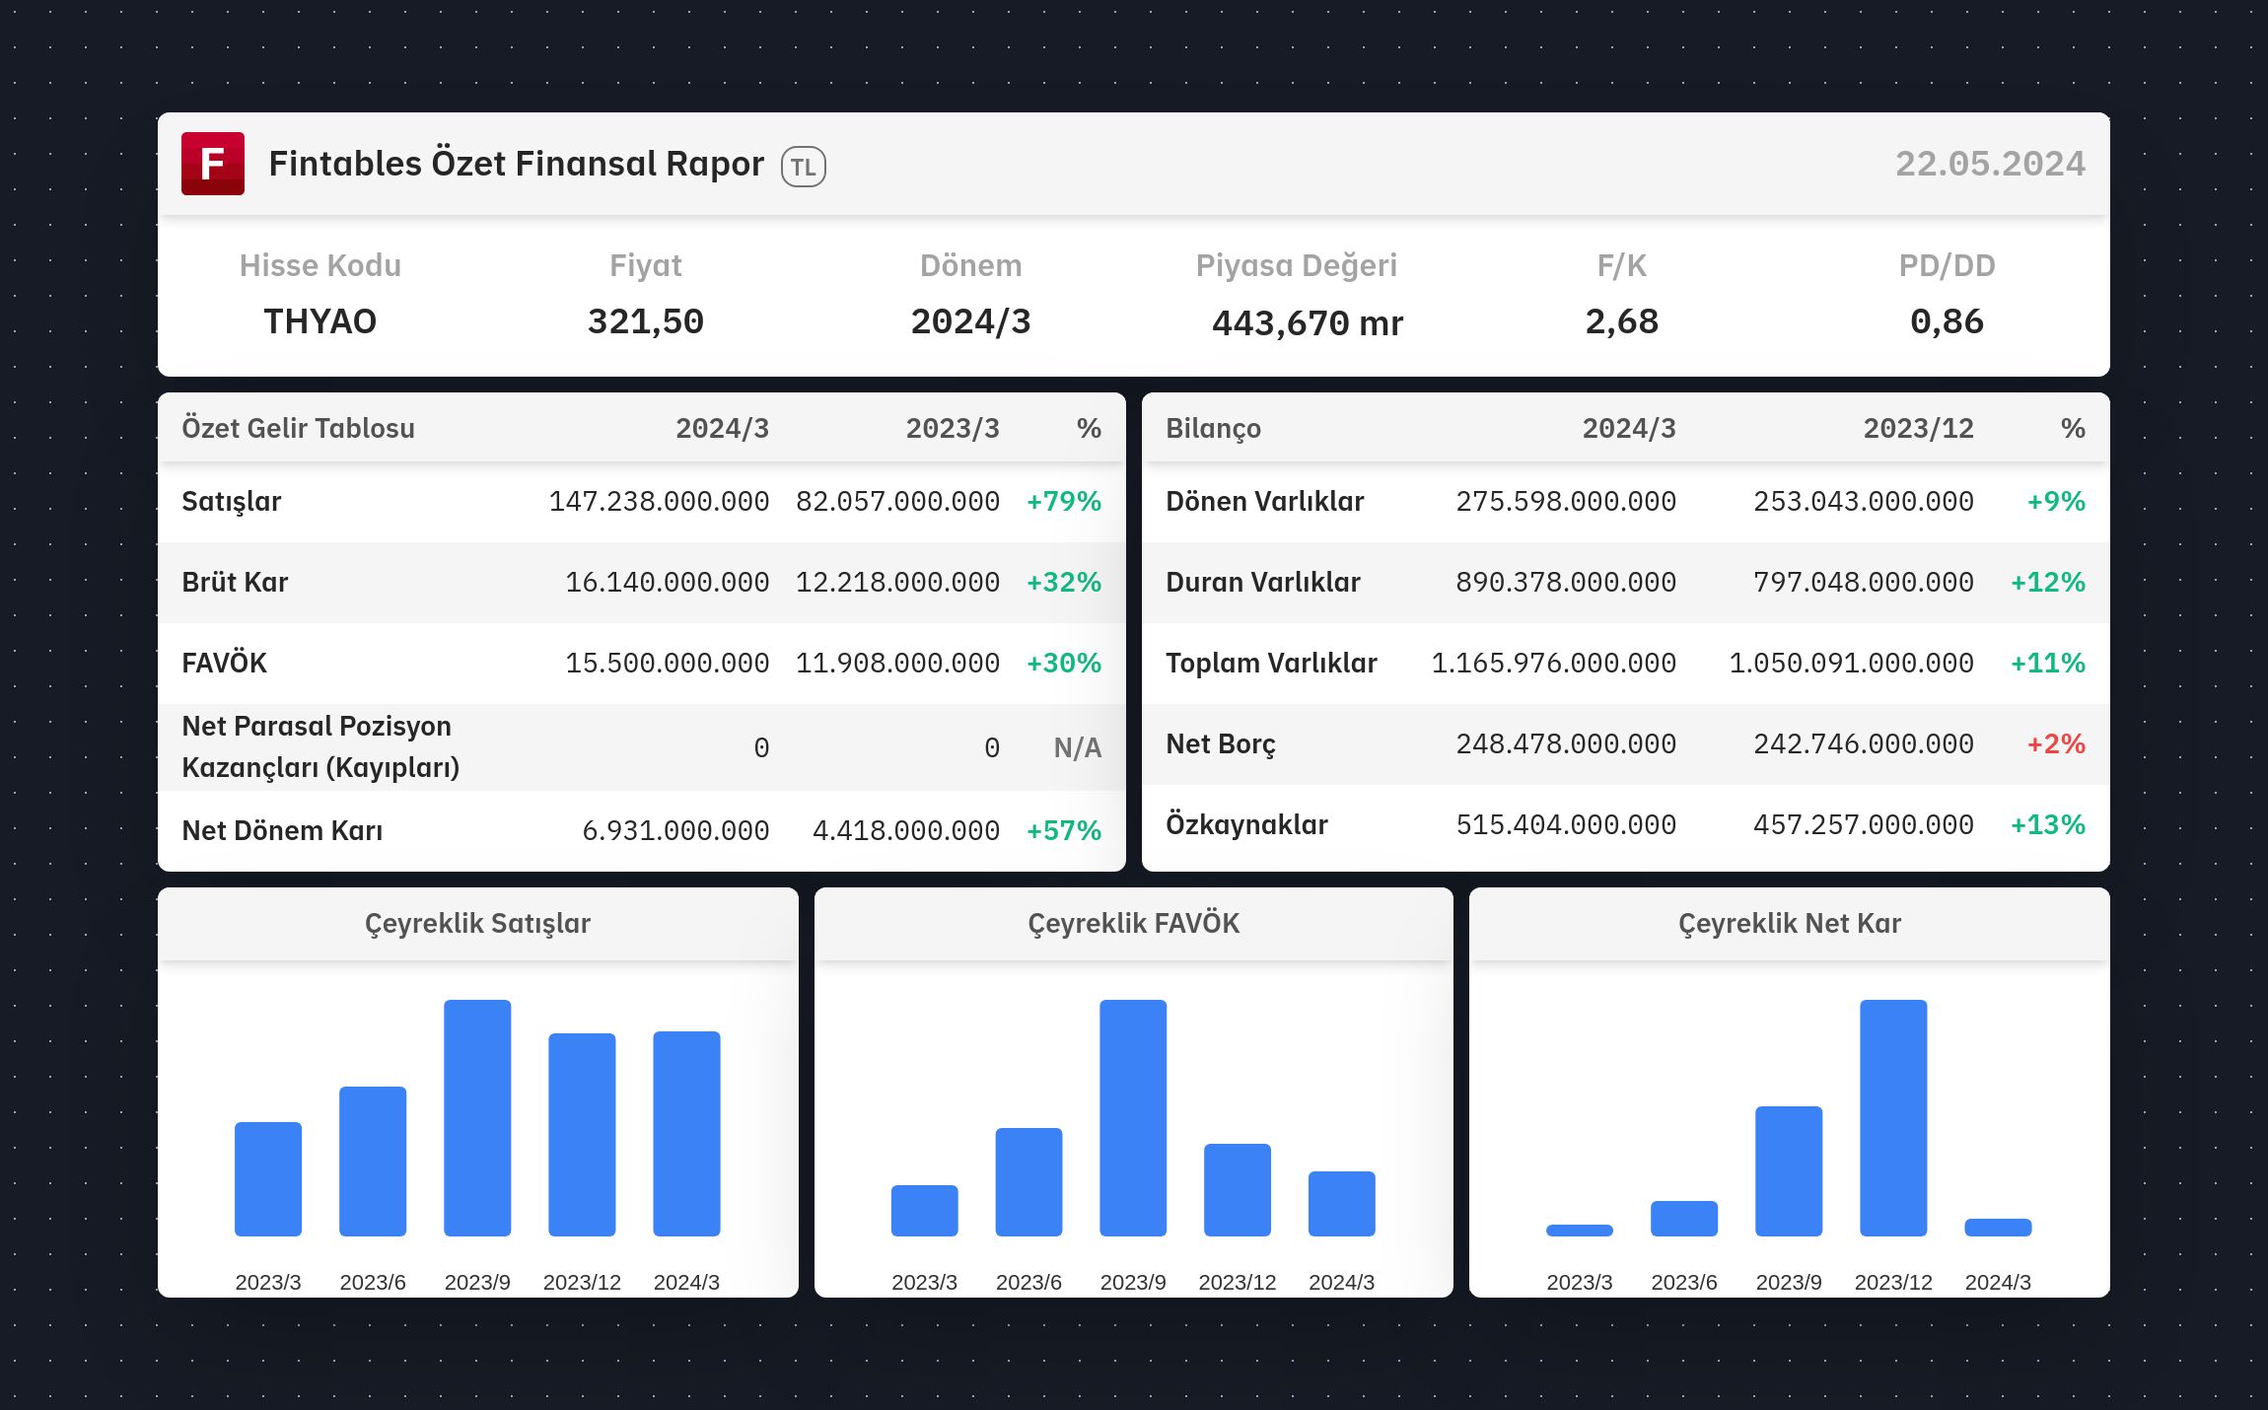Click the +13% equity change
The height and width of the screenshot is (1410, 2268).
2048,824
